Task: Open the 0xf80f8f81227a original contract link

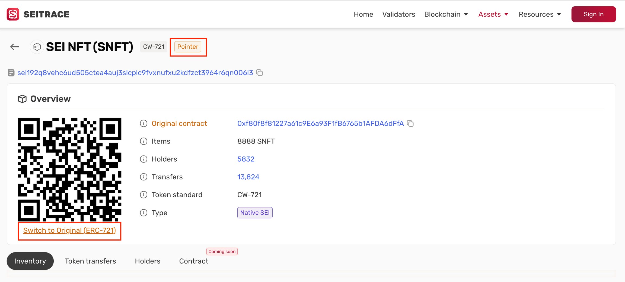Action: [320, 123]
